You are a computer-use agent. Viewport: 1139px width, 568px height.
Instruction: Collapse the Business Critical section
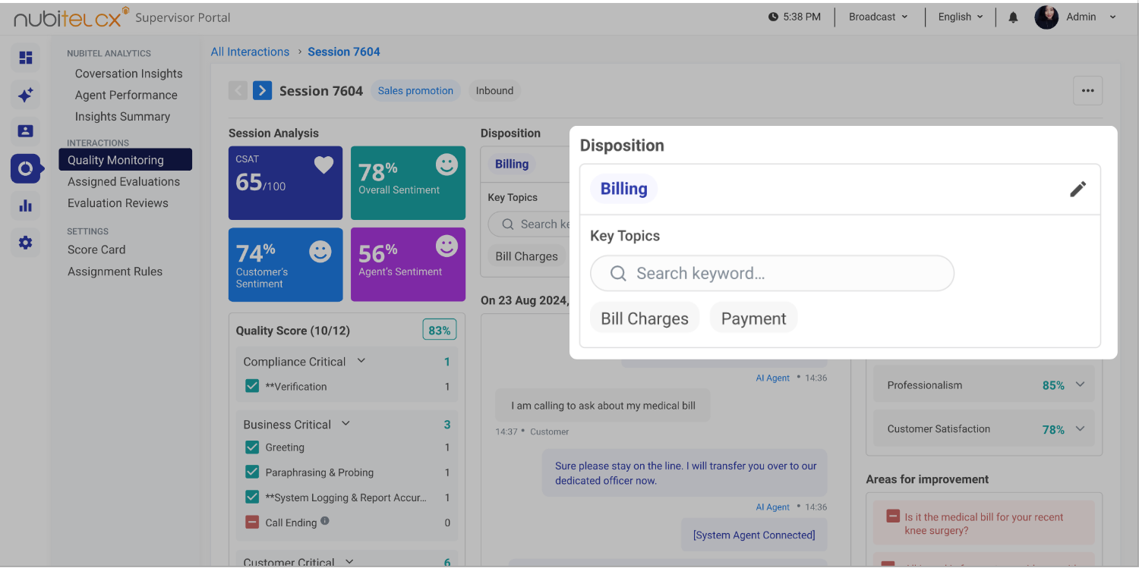click(345, 424)
